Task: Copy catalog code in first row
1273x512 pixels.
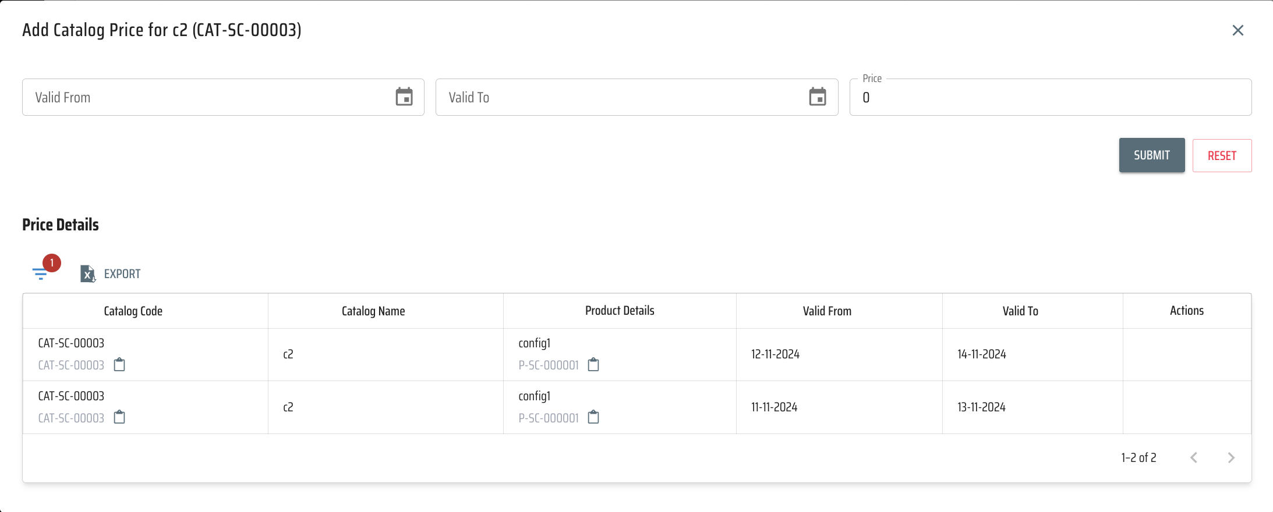Action: click(119, 365)
